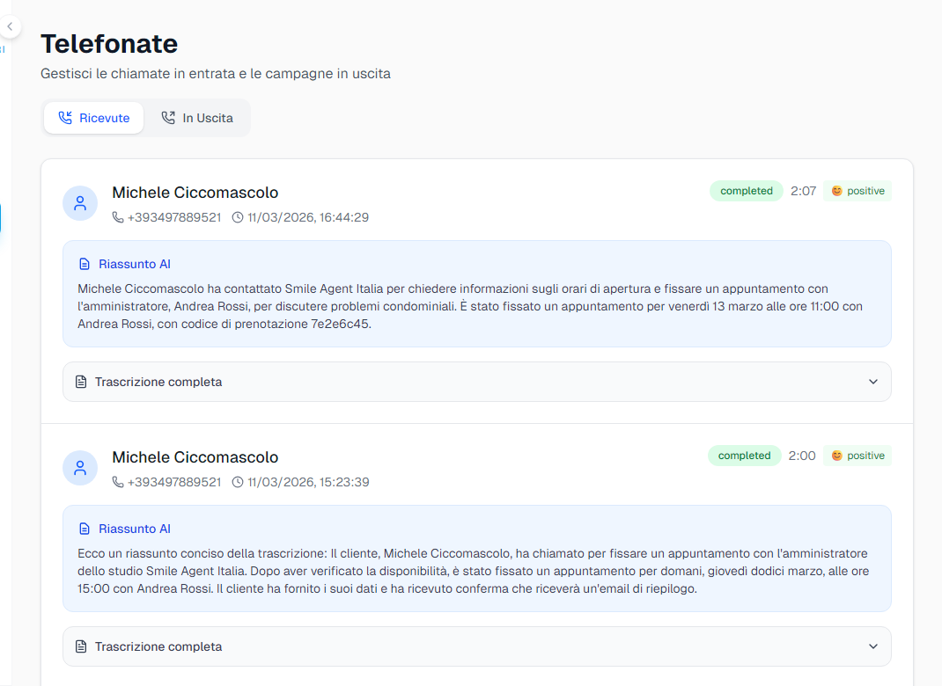
Task: Click avatar icon of first Michele Ciccomascolo call
Action: click(x=80, y=203)
